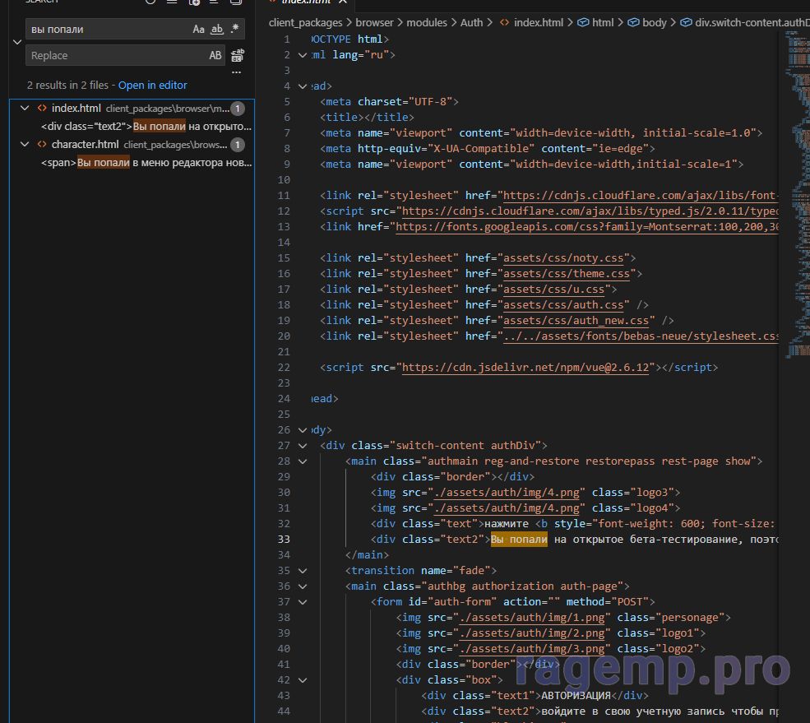Click the body element icon in the breadcrumb
The width and height of the screenshot is (810, 723).
tap(633, 23)
